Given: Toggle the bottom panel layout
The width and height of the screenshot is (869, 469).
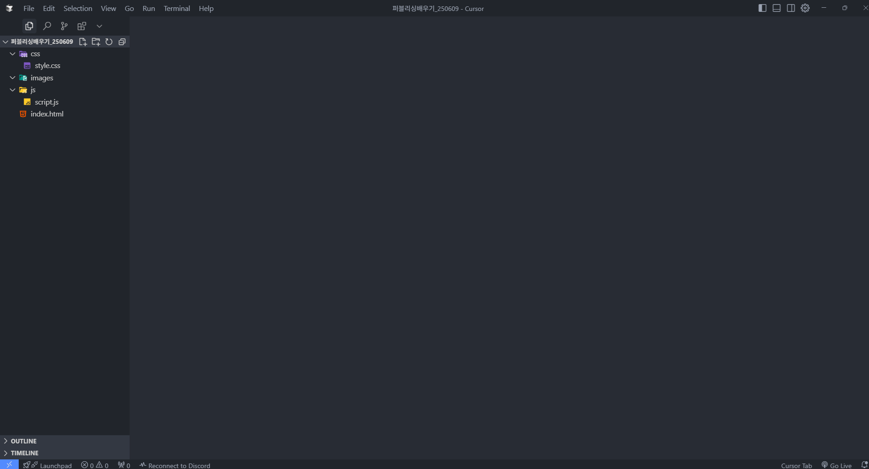Looking at the screenshot, I should point(776,8).
